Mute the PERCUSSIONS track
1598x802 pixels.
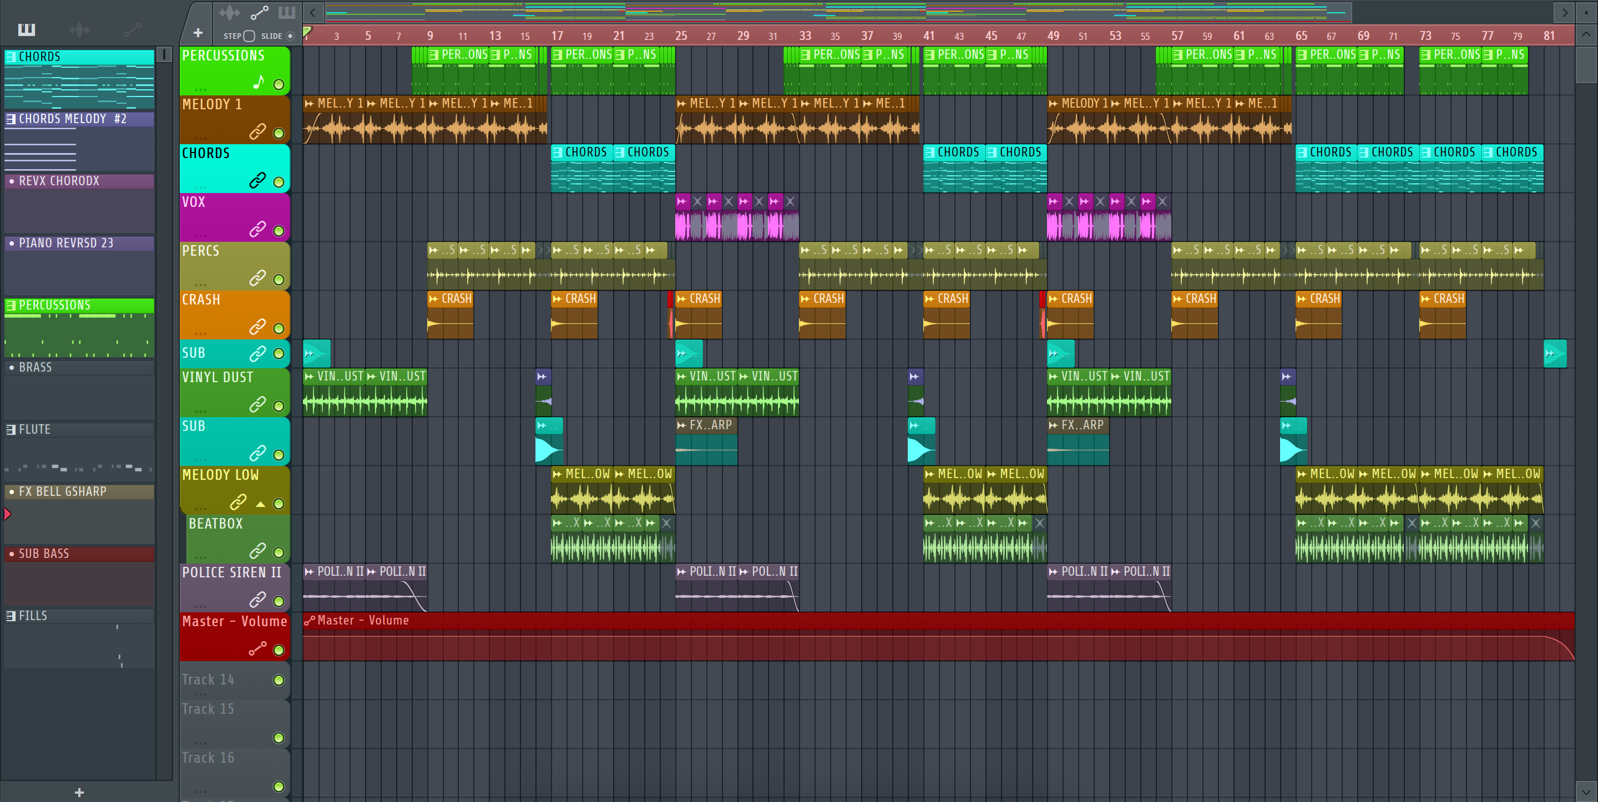[x=279, y=84]
